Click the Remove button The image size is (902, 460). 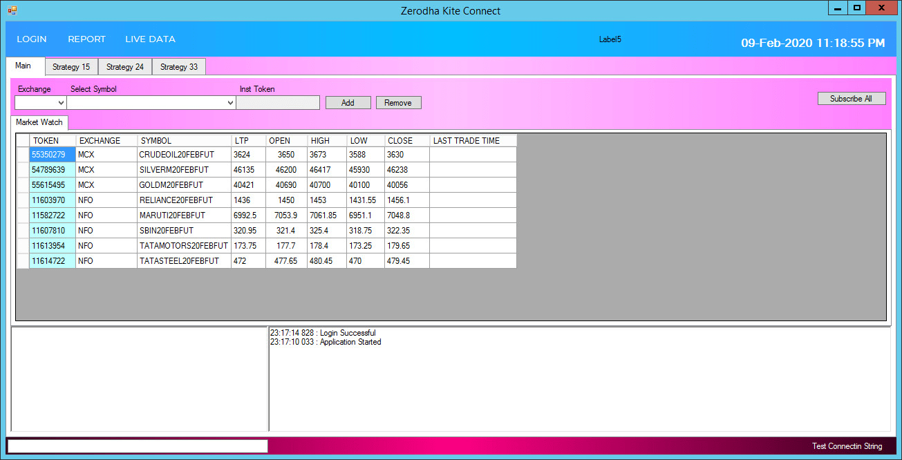[x=398, y=102]
